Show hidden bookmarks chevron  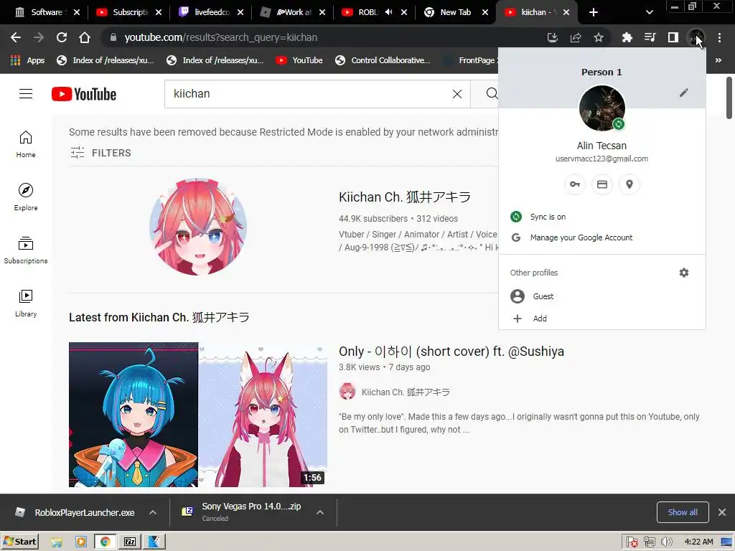[x=718, y=60]
